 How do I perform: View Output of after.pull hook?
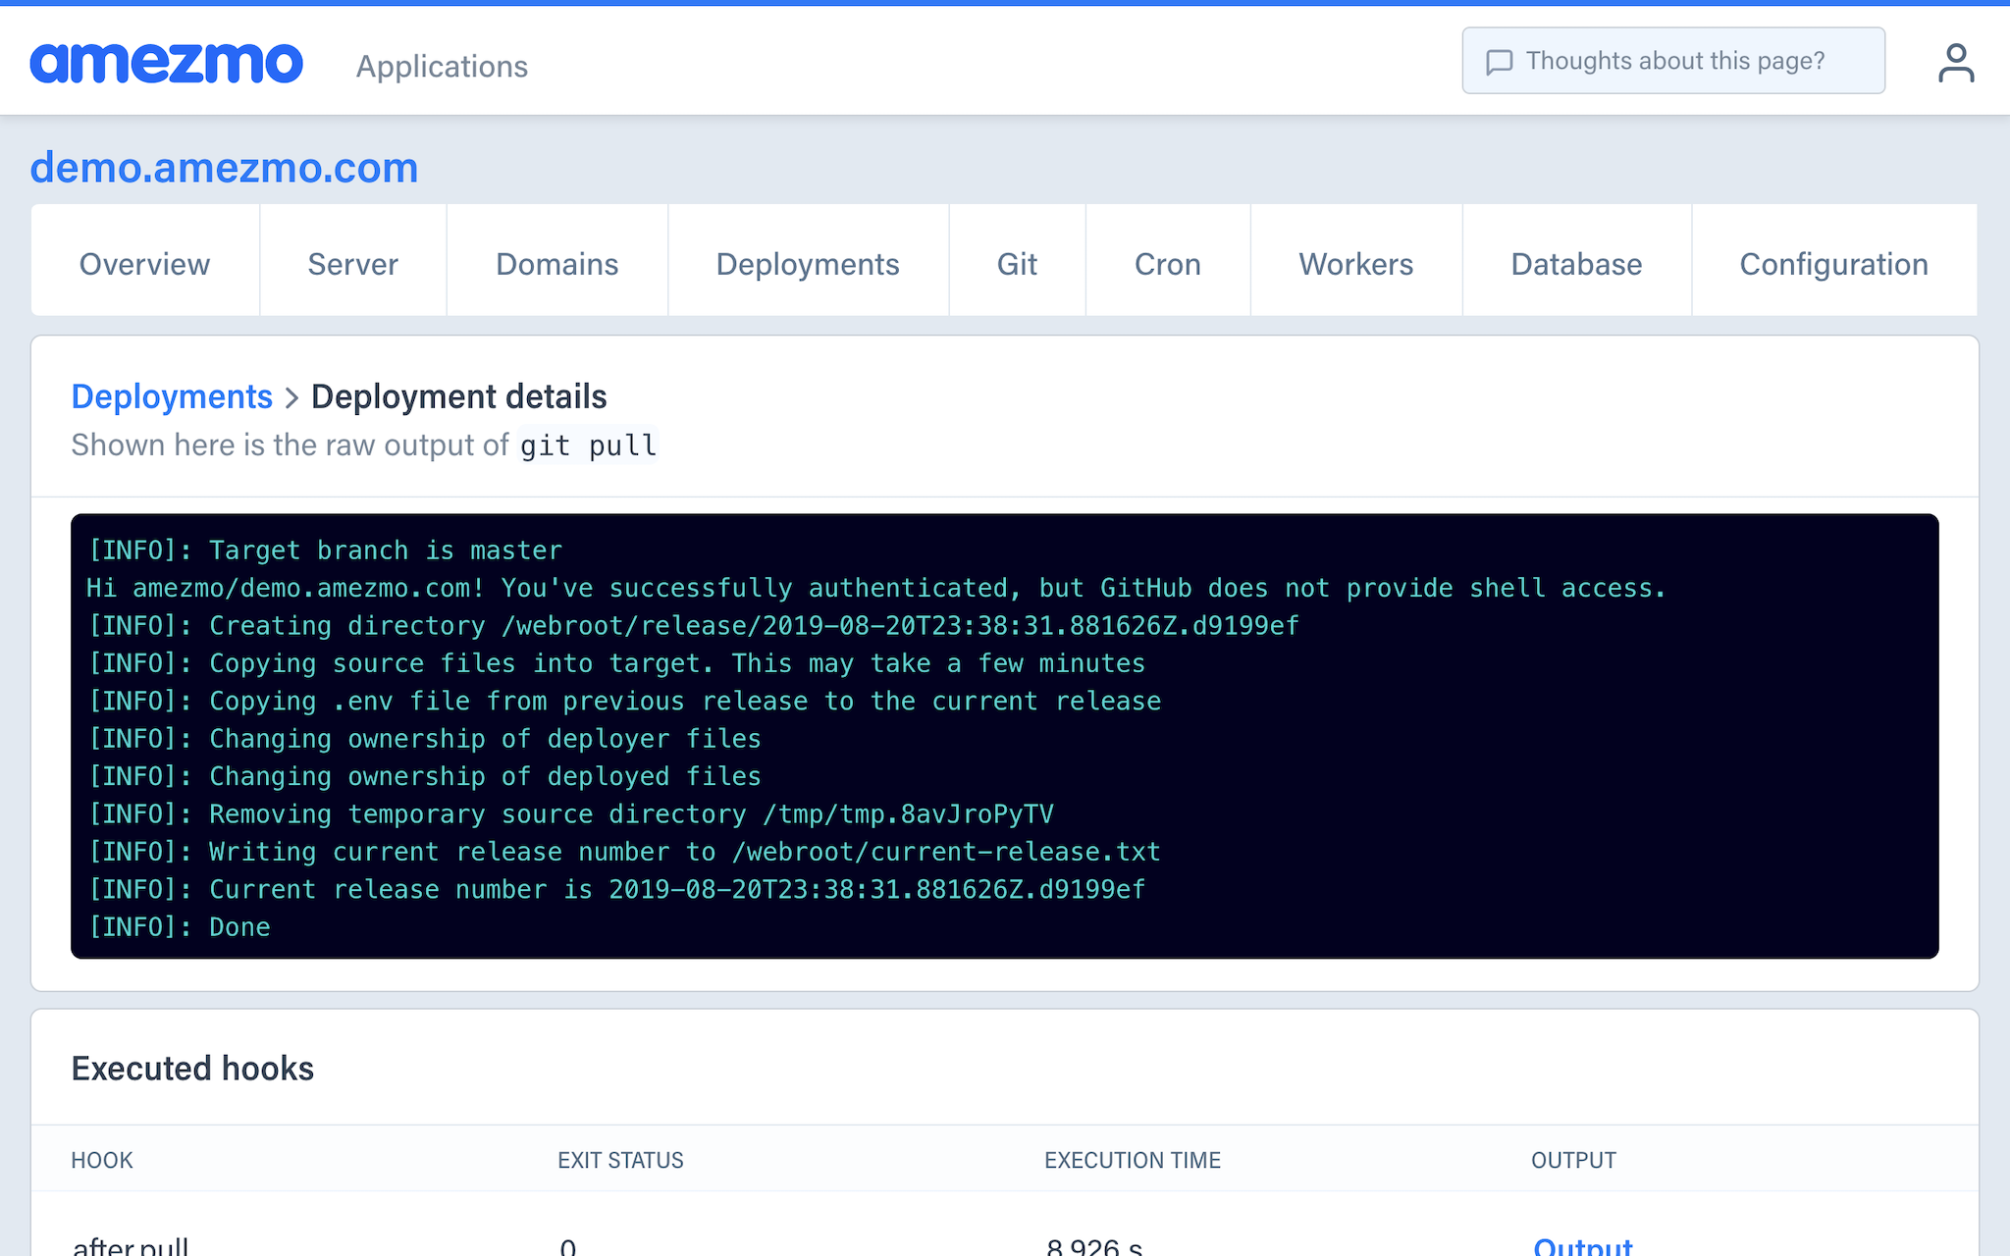point(1582,1245)
